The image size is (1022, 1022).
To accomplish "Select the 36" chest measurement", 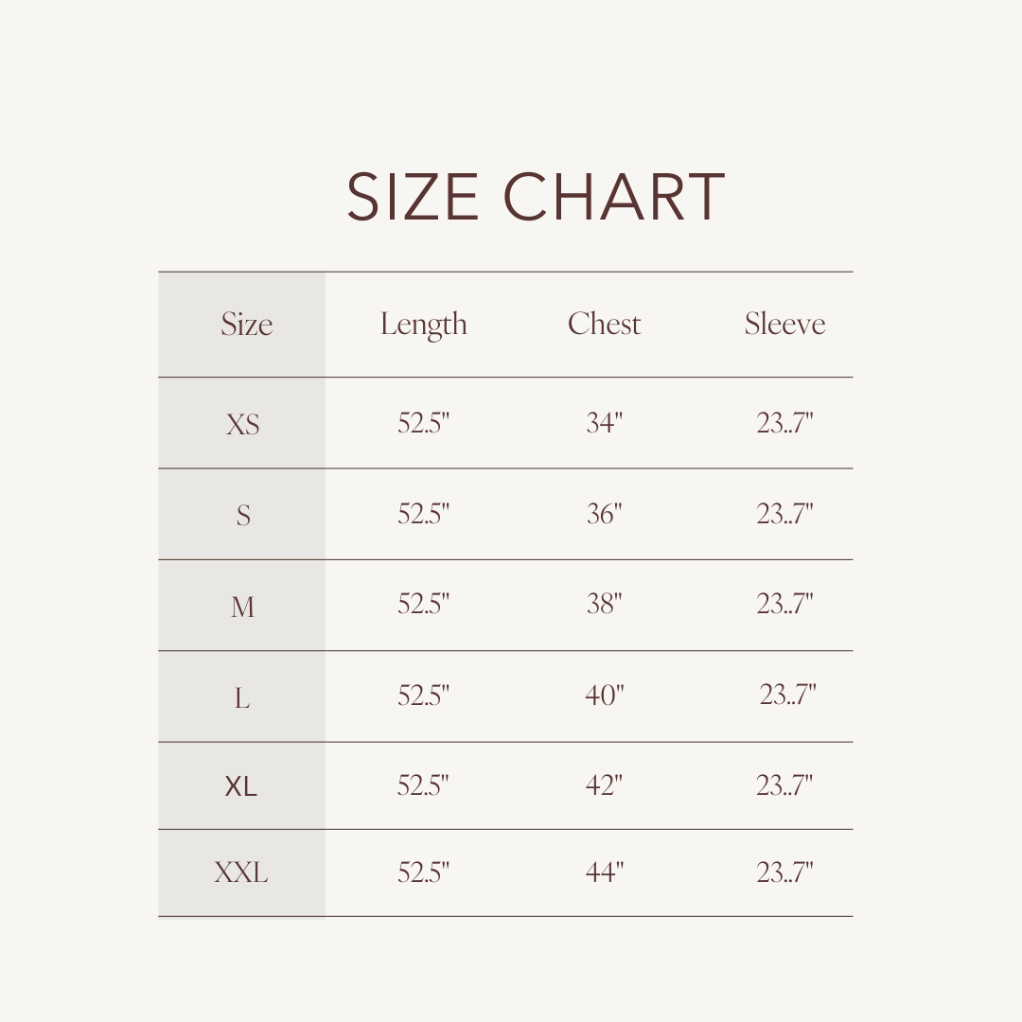I will 604,514.
